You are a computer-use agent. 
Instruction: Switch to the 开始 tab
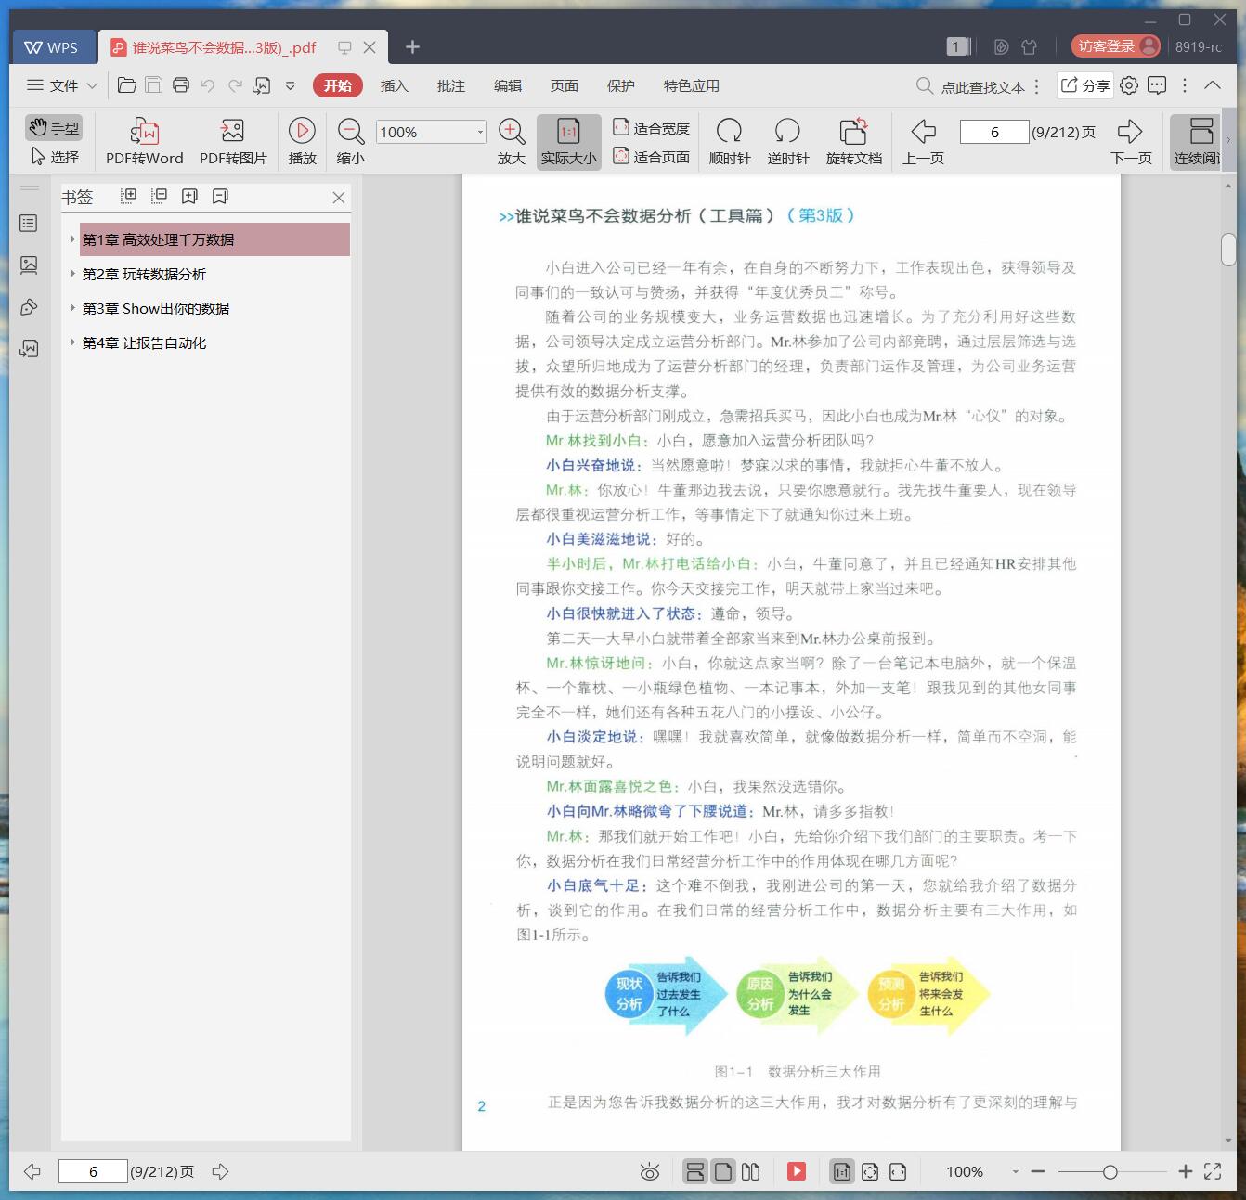click(x=338, y=85)
